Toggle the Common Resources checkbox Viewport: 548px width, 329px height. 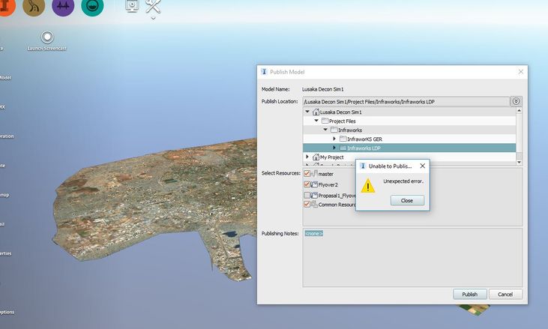[307, 205]
